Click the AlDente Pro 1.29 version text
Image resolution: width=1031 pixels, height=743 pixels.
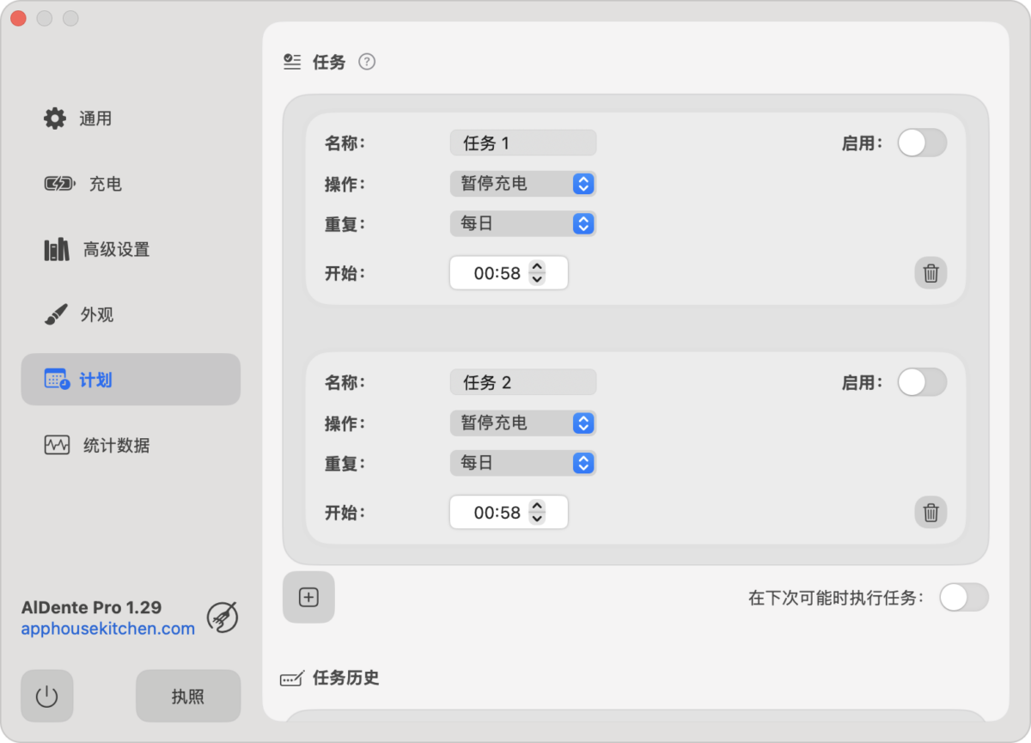click(92, 606)
